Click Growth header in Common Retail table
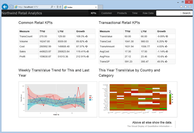Viewport: 194px width, 133px height. tap(80, 31)
